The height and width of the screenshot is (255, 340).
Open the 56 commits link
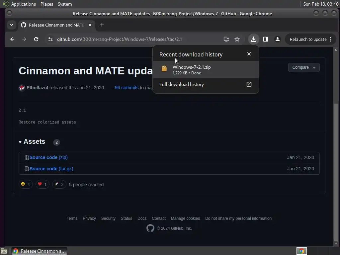pyautogui.click(x=127, y=88)
